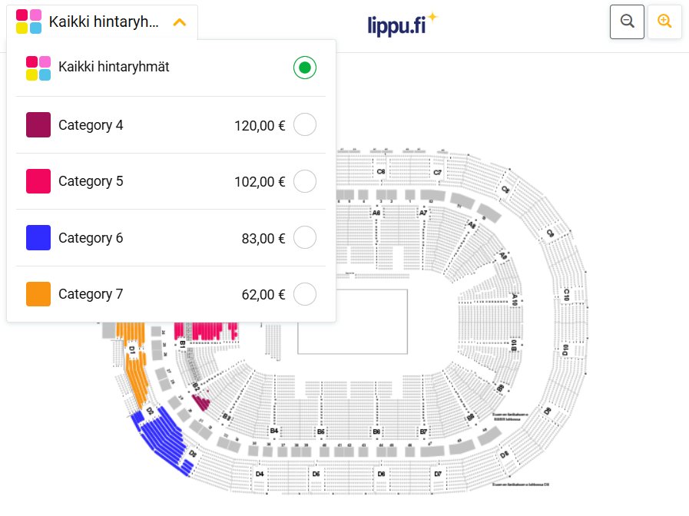689x516 pixels.
Task: Select the Category 6 radio button
Action: click(x=304, y=237)
